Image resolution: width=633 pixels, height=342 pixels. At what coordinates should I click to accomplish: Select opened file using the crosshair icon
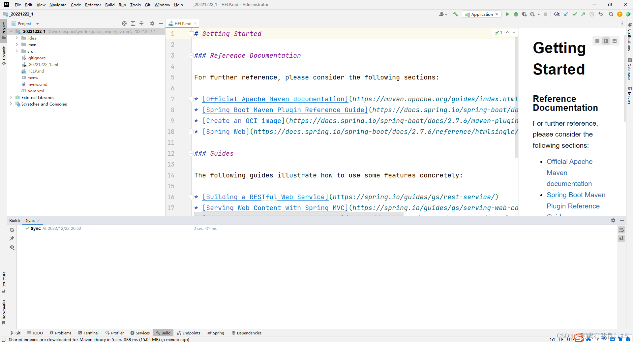124,23
